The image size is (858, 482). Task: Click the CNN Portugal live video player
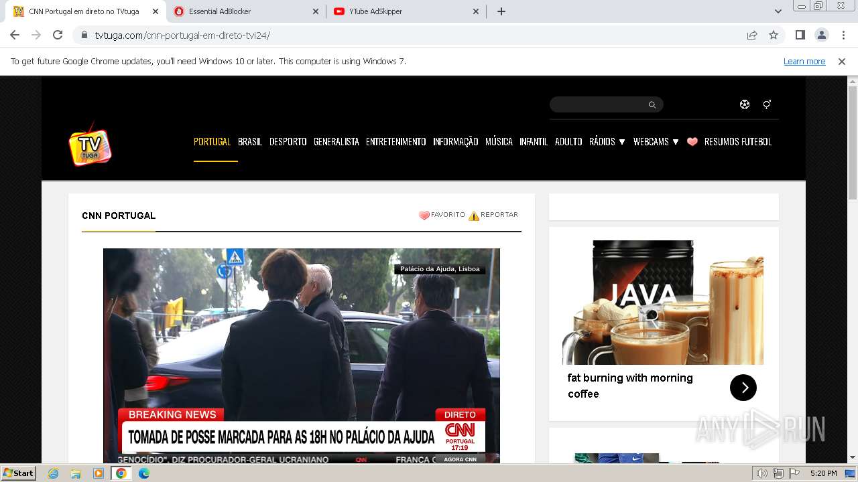point(302,355)
